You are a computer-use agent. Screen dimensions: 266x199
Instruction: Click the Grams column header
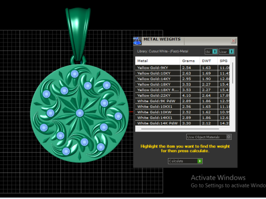[x=190, y=61]
